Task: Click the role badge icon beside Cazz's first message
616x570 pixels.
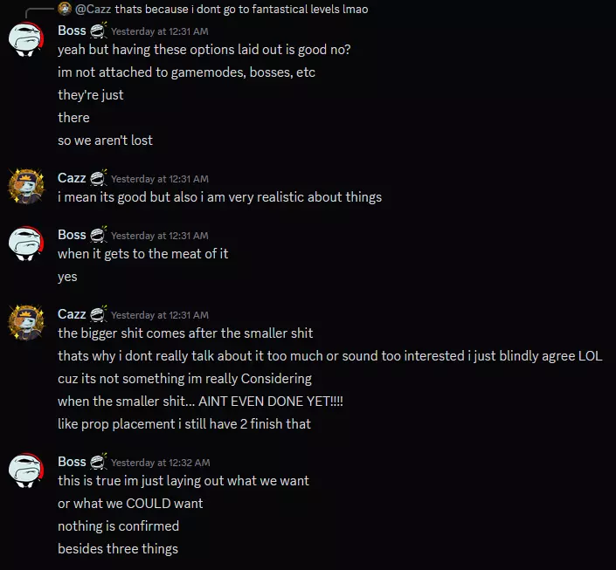Action: [x=98, y=178]
